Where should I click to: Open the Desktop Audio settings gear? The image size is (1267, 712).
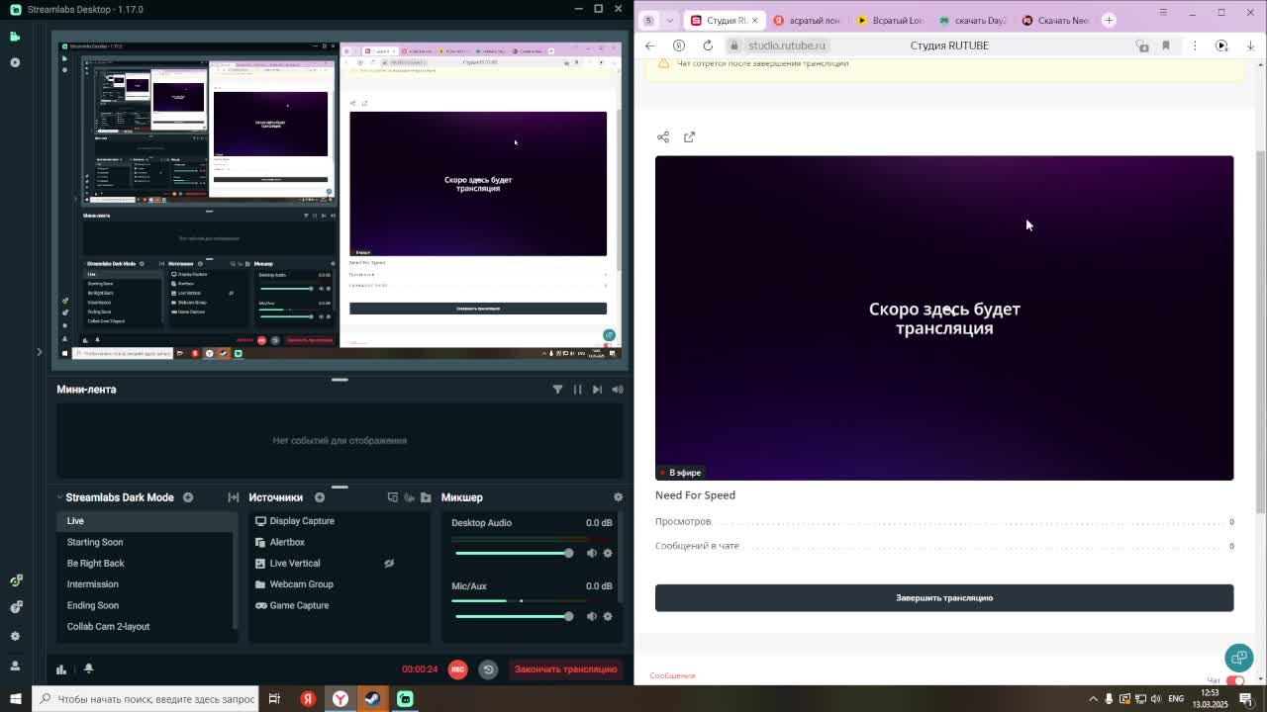608,553
